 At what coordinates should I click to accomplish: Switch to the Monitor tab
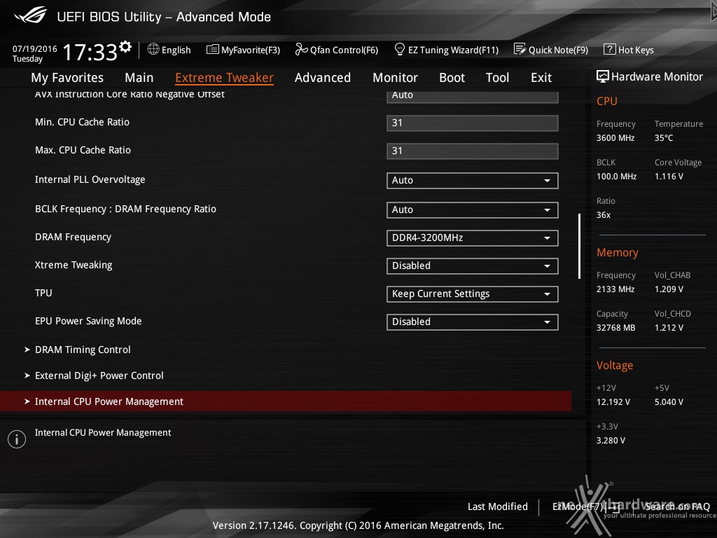click(395, 78)
